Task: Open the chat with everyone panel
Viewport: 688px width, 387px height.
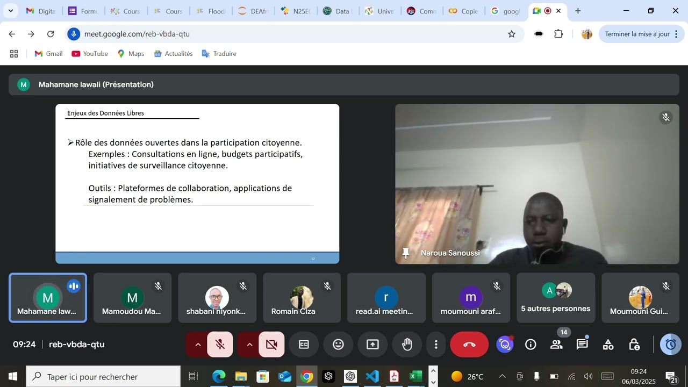Action: pyautogui.click(x=582, y=345)
